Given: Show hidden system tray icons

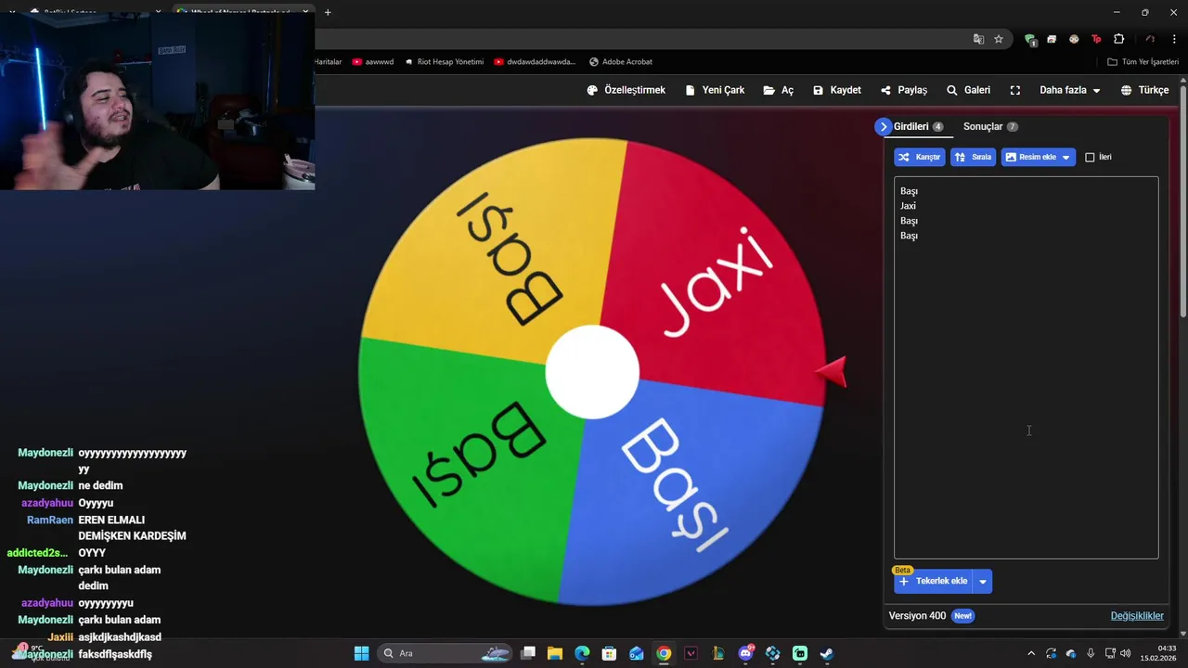Looking at the screenshot, I should pyautogui.click(x=1030, y=653).
